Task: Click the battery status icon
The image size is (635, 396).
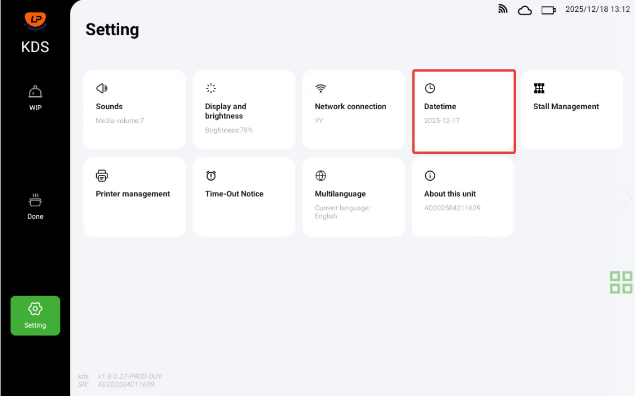Action: (548, 10)
